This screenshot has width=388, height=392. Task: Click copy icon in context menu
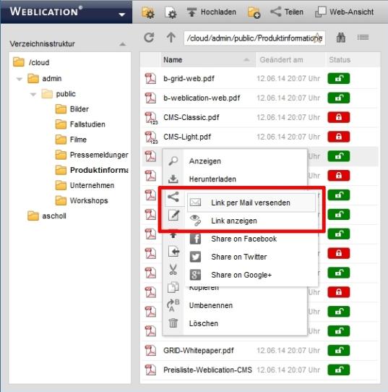click(173, 287)
